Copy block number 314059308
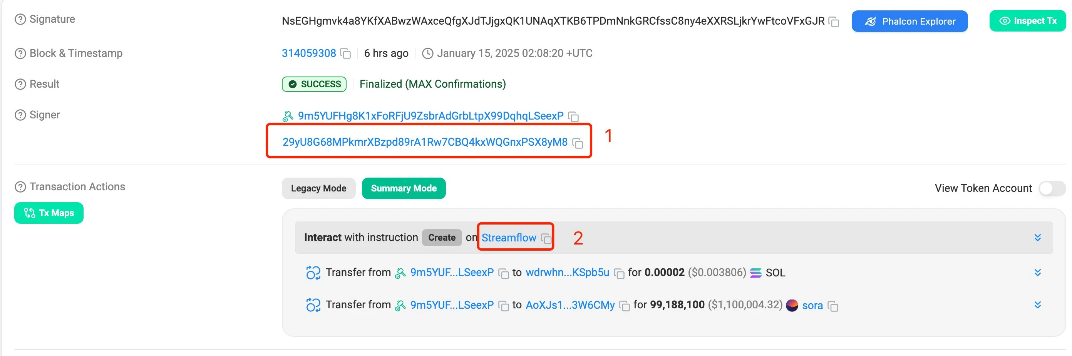 (x=345, y=53)
